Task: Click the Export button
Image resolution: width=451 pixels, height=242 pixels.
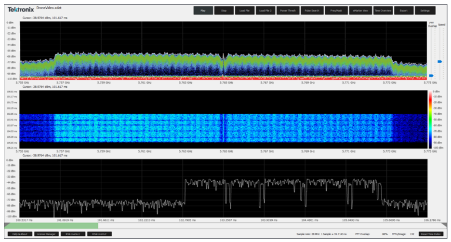Action: click(x=404, y=10)
